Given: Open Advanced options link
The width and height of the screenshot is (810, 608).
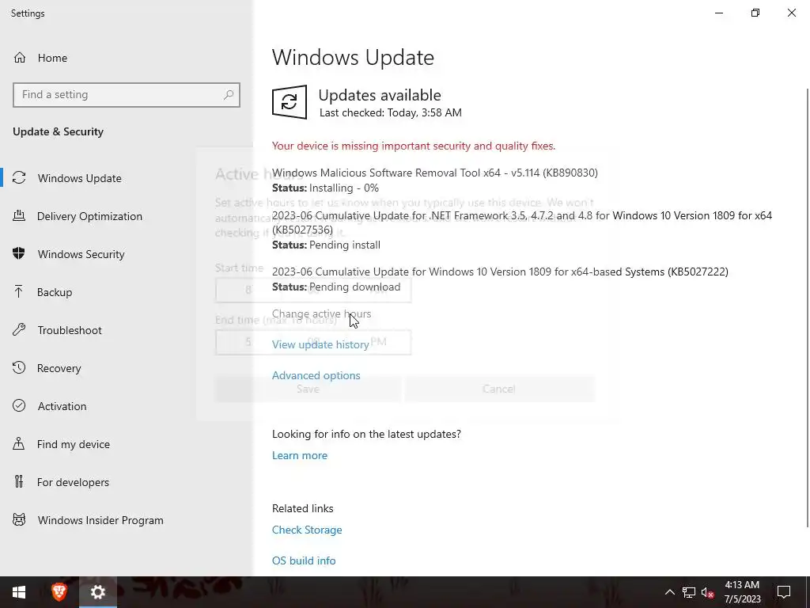Looking at the screenshot, I should pos(316,375).
